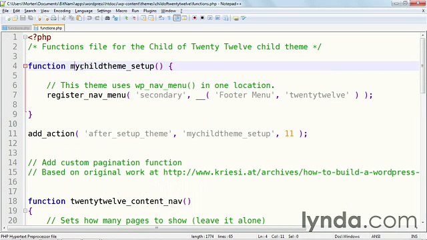Click the ANSI encoding in status bar

click(376, 237)
